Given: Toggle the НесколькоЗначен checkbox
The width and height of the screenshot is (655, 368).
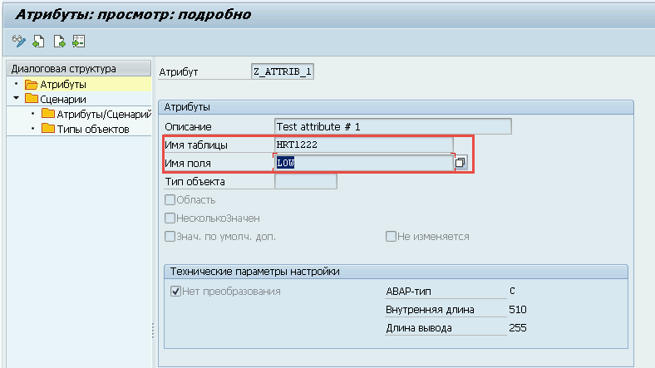Looking at the screenshot, I should pos(170,218).
